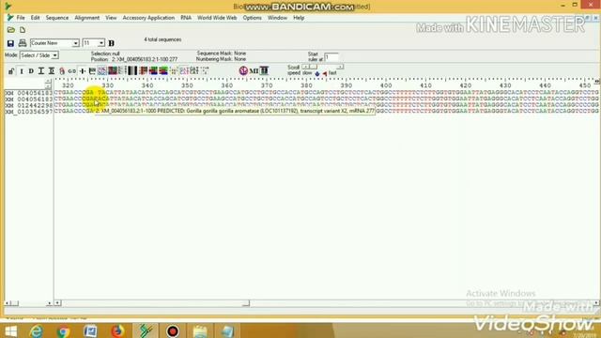This screenshot has height=338, width=601.
Task: Click the I-beam with underline toolbar icon
Action: [x=41, y=71]
